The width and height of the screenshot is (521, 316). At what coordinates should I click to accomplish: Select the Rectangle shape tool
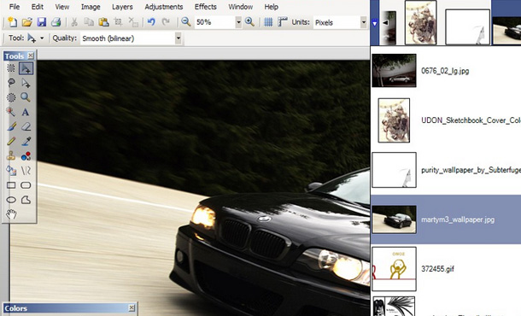coord(11,185)
